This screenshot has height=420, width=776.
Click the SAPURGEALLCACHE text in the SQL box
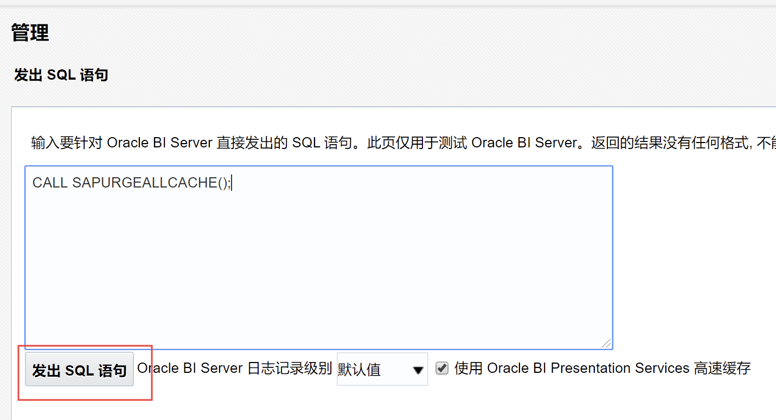(144, 183)
